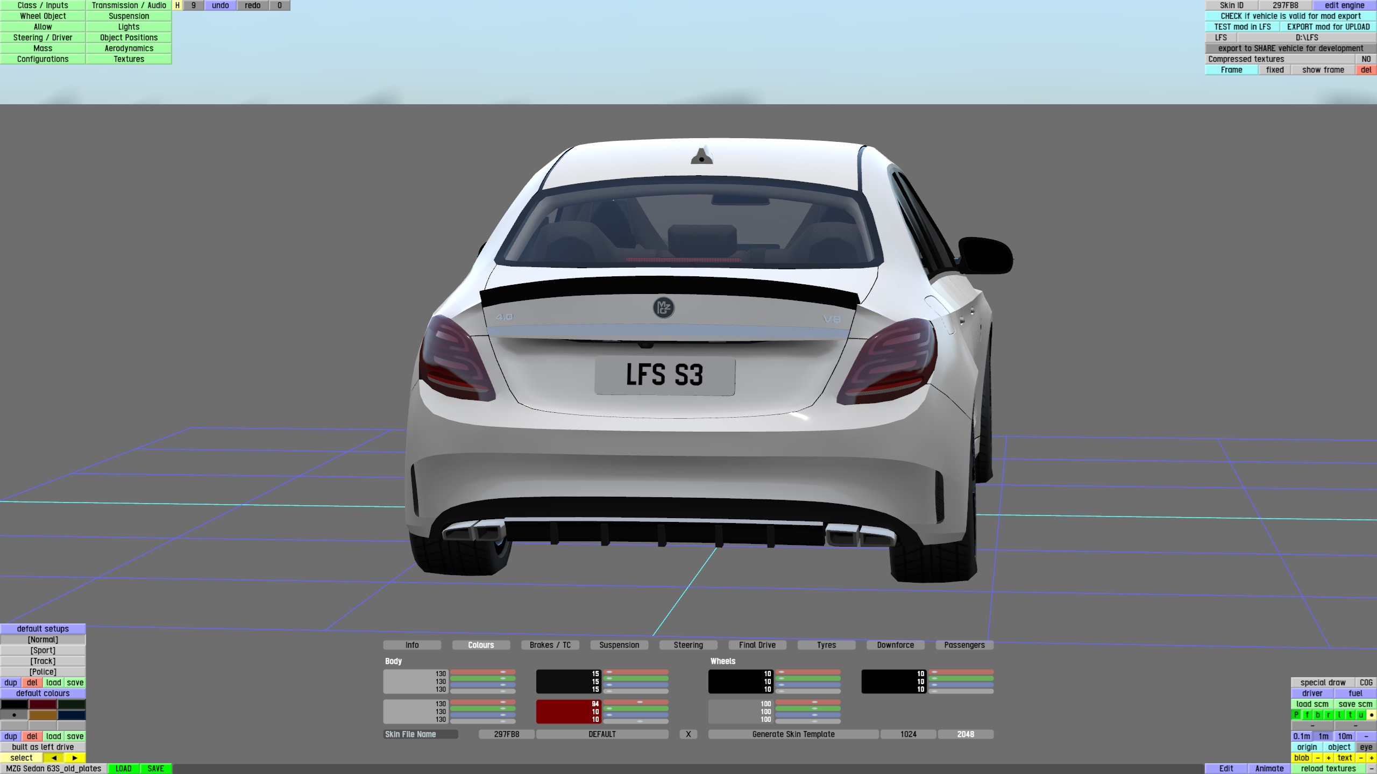Toggle built as left drive
The width and height of the screenshot is (1377, 774).
click(x=43, y=747)
